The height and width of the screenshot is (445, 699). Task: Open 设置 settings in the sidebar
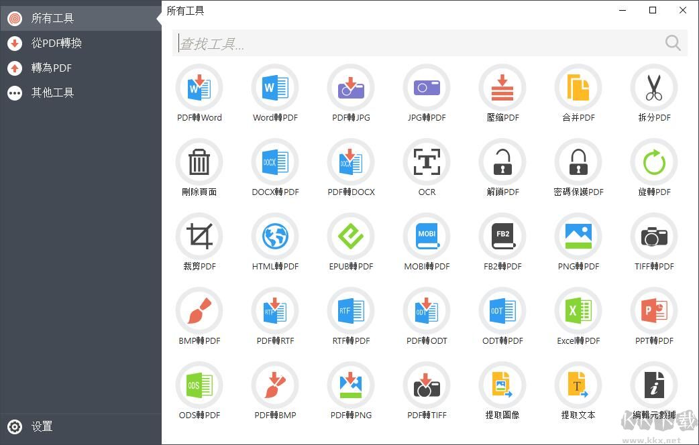[80, 427]
